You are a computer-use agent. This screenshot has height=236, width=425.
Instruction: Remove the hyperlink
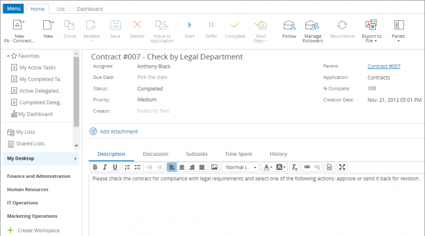[x=317, y=168]
